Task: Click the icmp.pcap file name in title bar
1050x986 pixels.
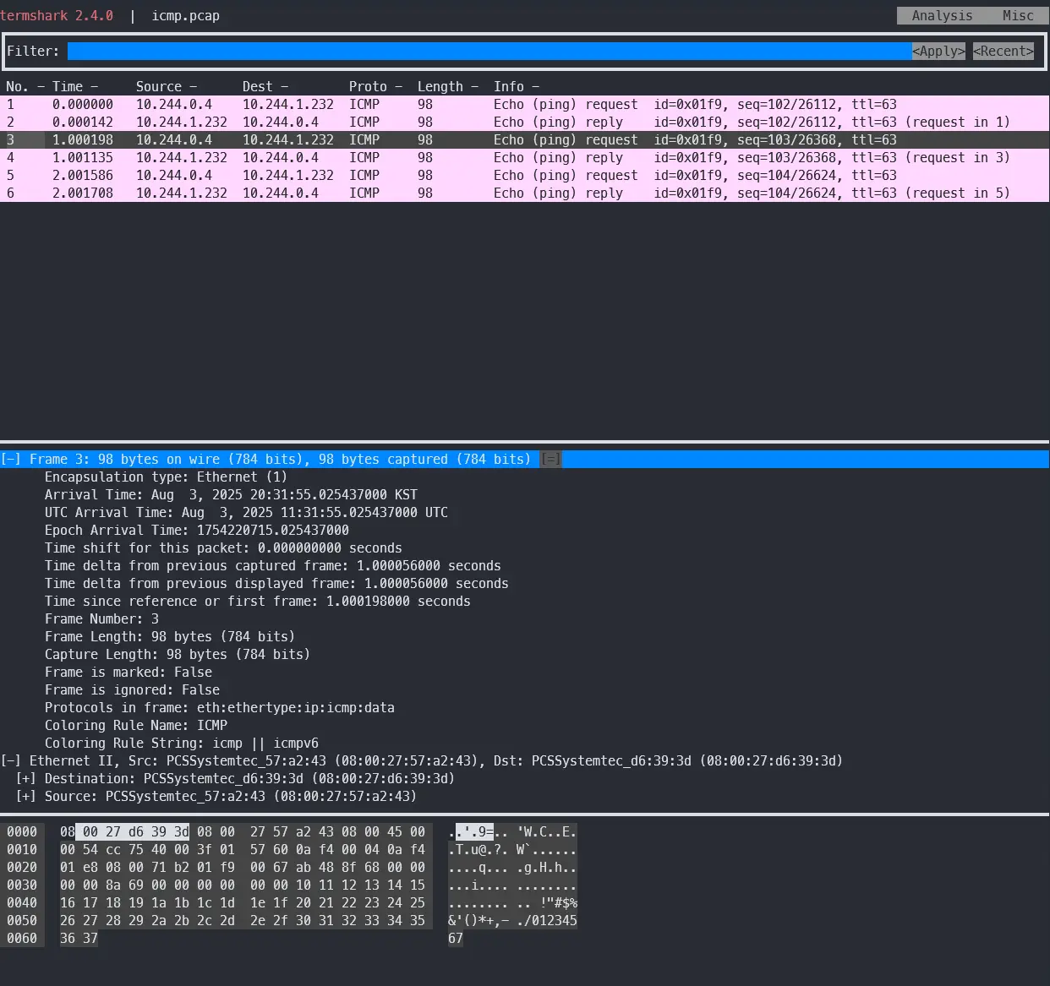Action: 185,15
